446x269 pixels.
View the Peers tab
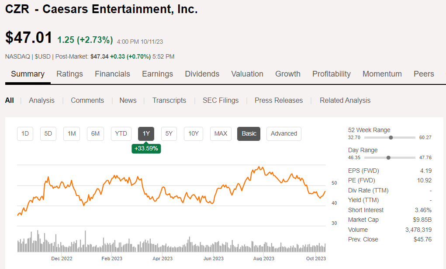coord(424,74)
